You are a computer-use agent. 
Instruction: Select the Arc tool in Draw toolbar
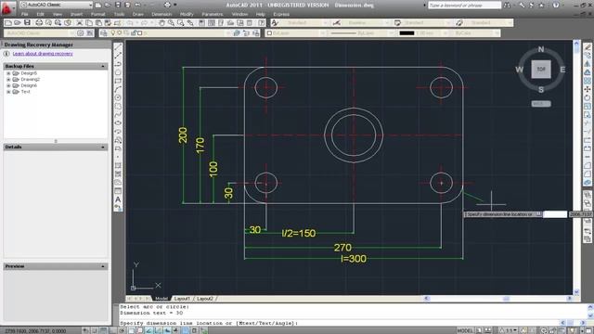pos(118,89)
